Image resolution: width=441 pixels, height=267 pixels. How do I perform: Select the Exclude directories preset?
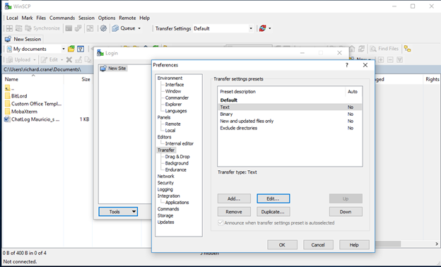[x=290, y=128]
